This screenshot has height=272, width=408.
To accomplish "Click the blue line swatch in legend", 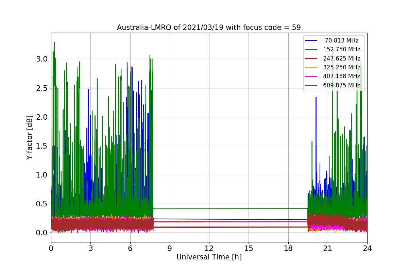I will tap(311, 40).
